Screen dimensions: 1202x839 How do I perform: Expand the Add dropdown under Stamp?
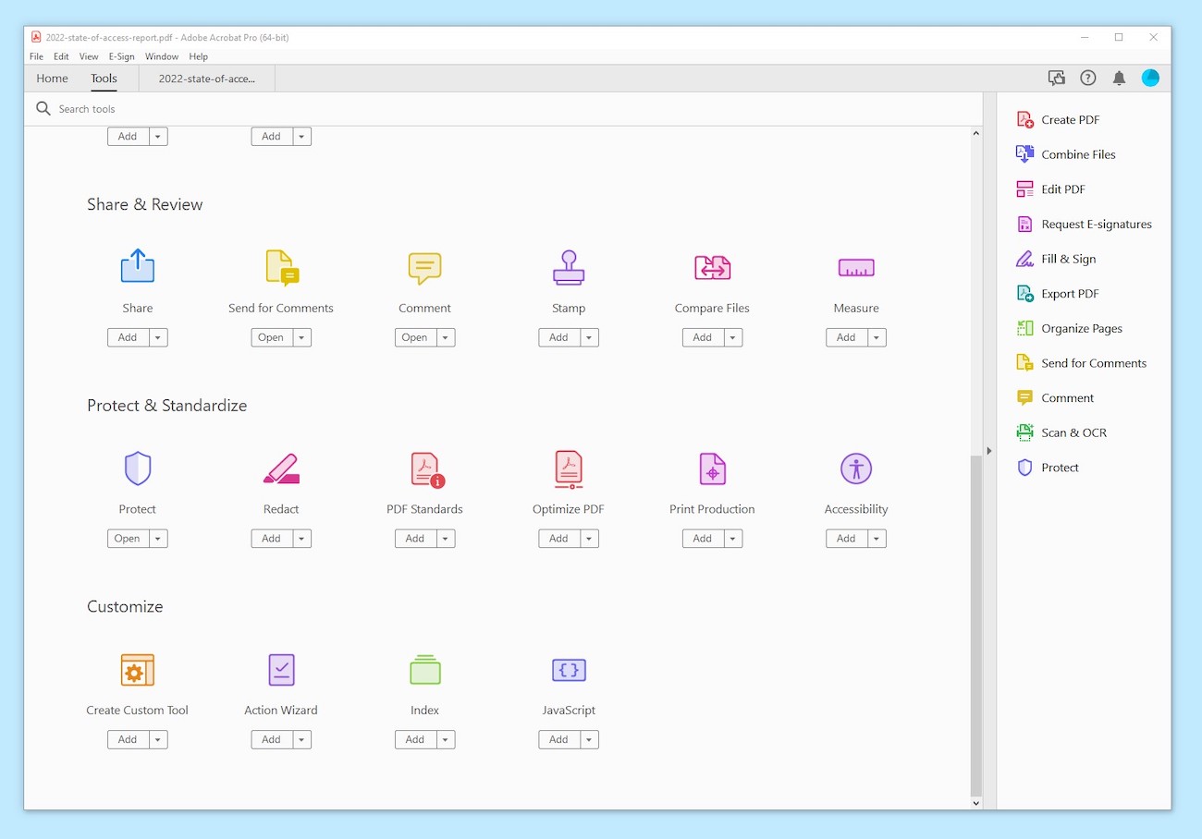pyautogui.click(x=589, y=337)
